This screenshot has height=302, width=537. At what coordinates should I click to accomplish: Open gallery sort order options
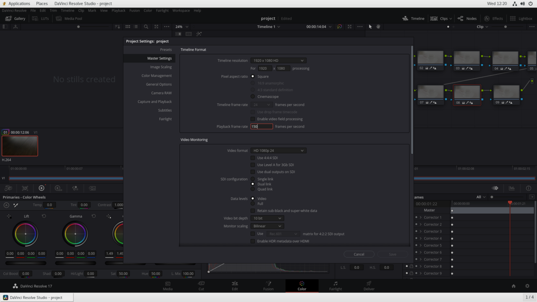[x=117, y=26]
